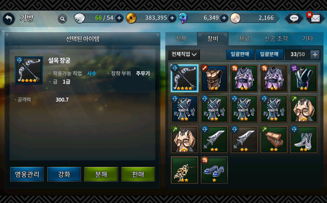Add more gold coins with plus
Screen dimensions: 327x203
pyautogui.click(x=172, y=18)
